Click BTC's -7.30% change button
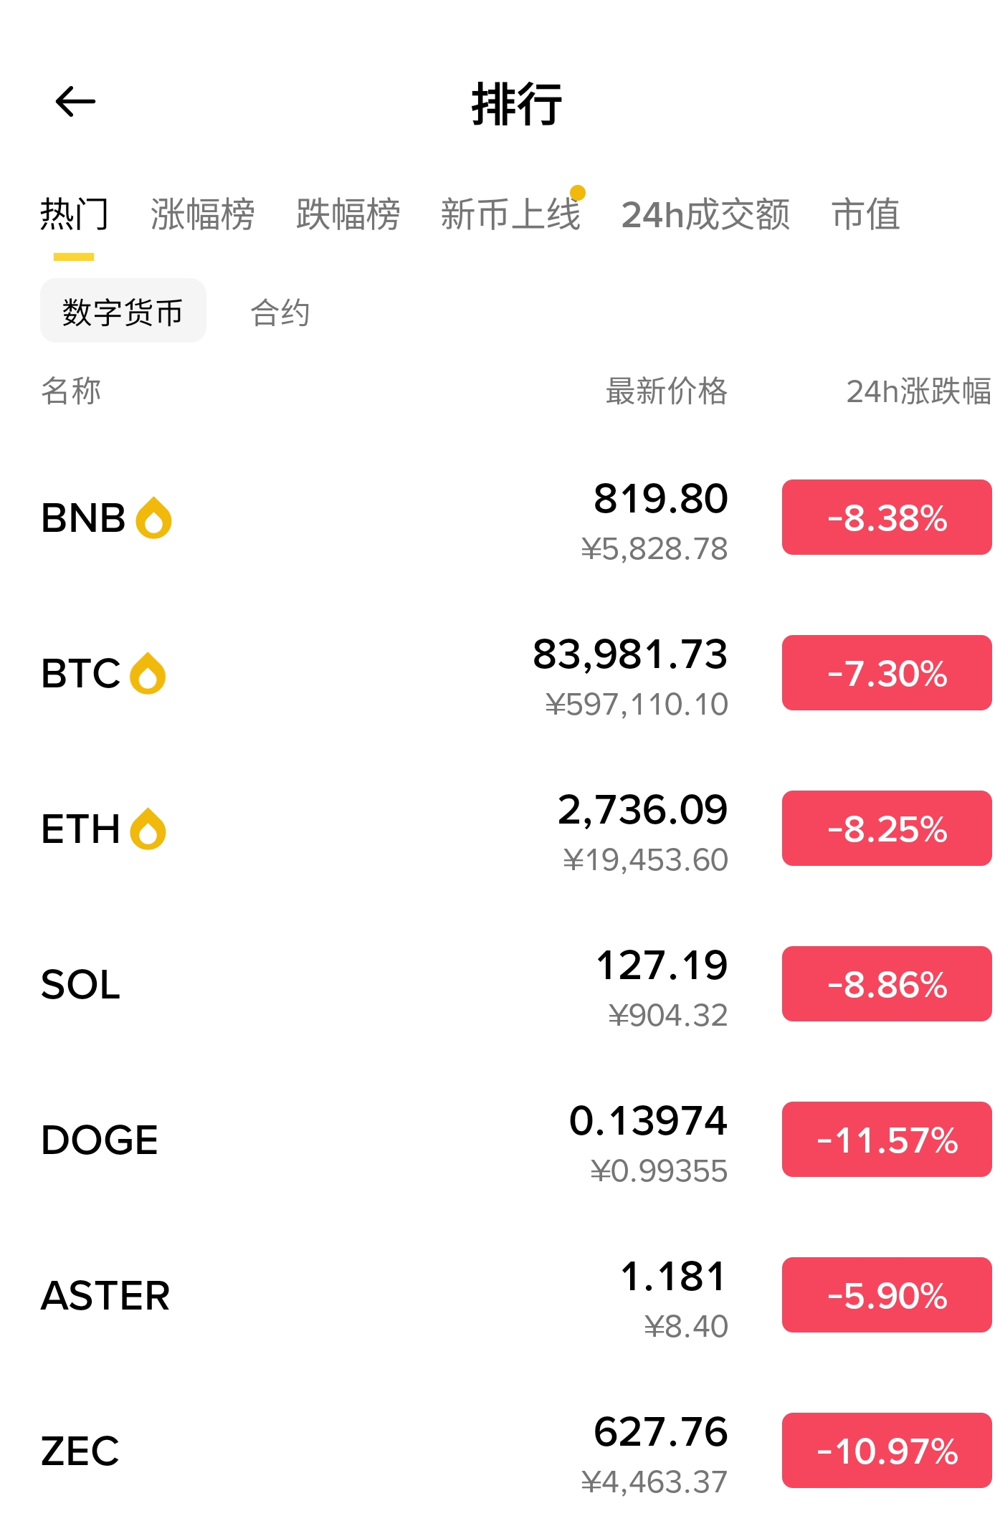The width and height of the screenshot is (995, 1521). [x=886, y=673]
